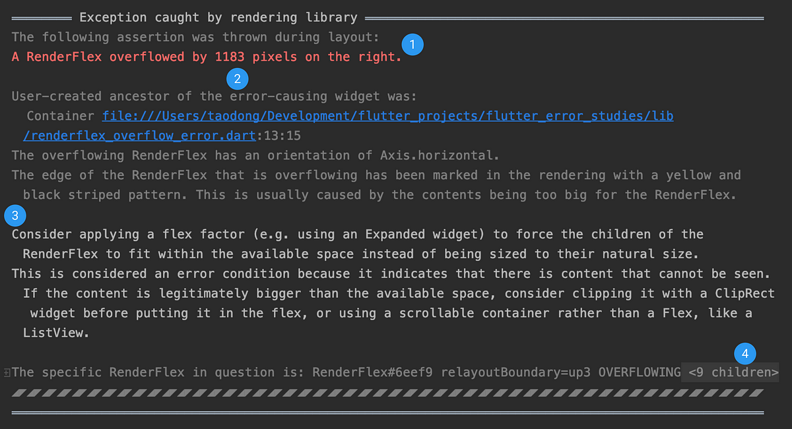Viewport: 792px width, 429px height.
Task: Click the 'ListView.' word in the hint
Action: [57, 333]
